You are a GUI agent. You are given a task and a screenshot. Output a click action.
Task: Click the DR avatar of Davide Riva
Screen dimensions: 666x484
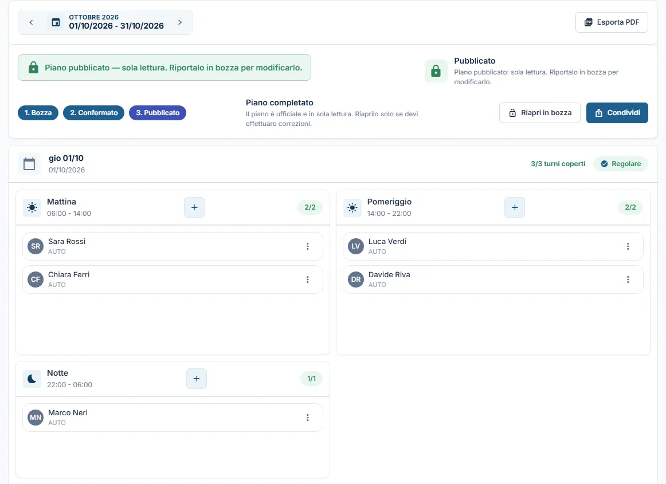(x=356, y=280)
